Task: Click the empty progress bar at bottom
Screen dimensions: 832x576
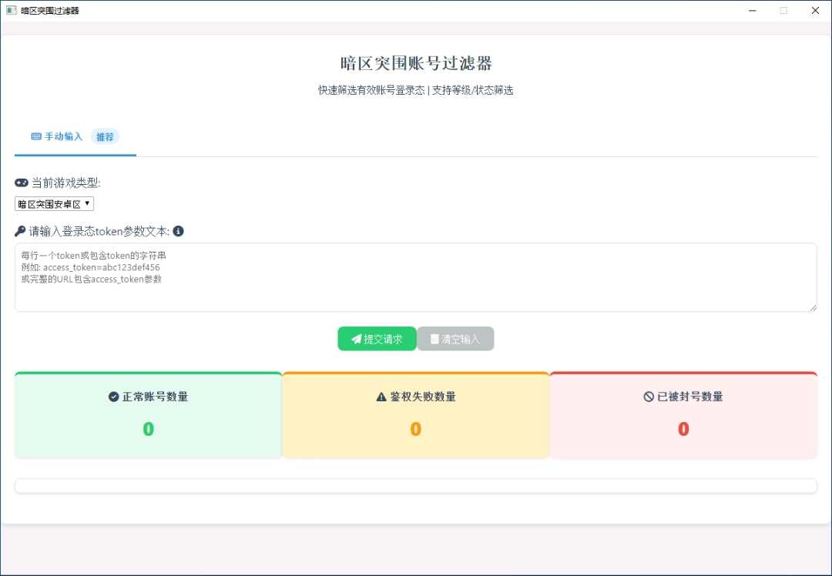Action: click(x=415, y=486)
